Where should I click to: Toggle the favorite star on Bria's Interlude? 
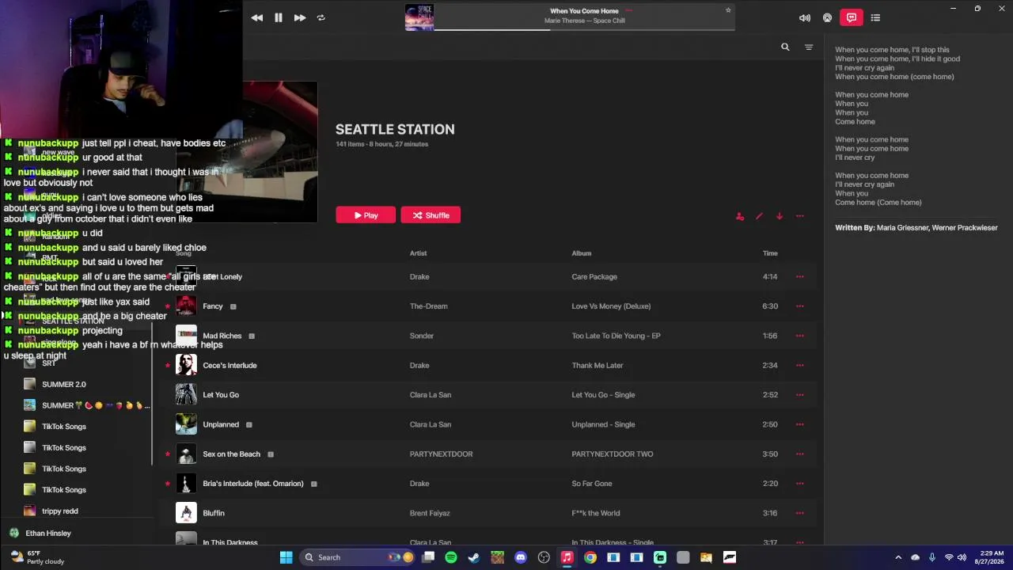[168, 484]
